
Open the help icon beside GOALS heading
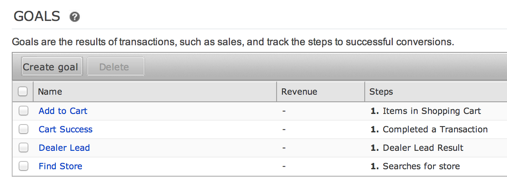(x=75, y=17)
